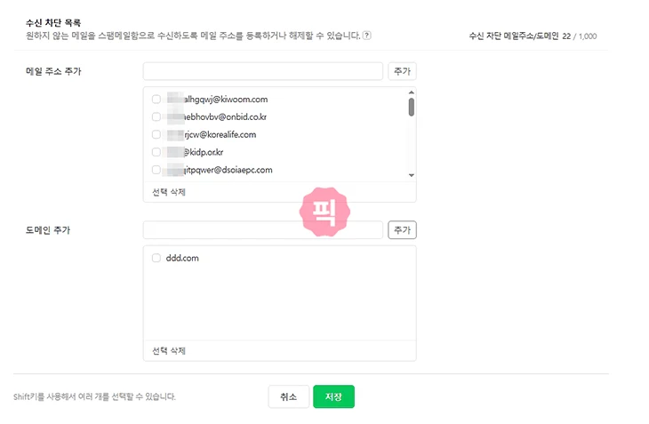Click the 취소 cancel button
Viewport: 649px width, 424px height.
coord(288,396)
